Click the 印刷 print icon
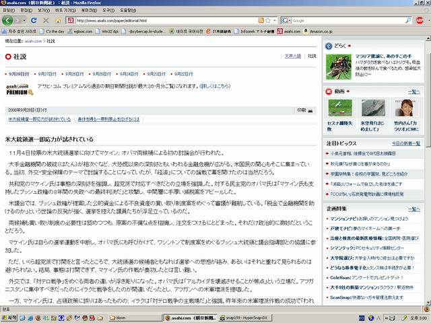The image size is (431, 323). click(310, 110)
